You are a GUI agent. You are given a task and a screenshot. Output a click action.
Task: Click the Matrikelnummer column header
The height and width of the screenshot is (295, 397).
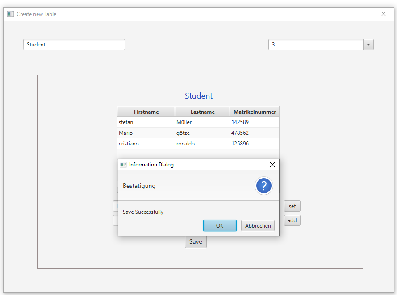point(254,111)
